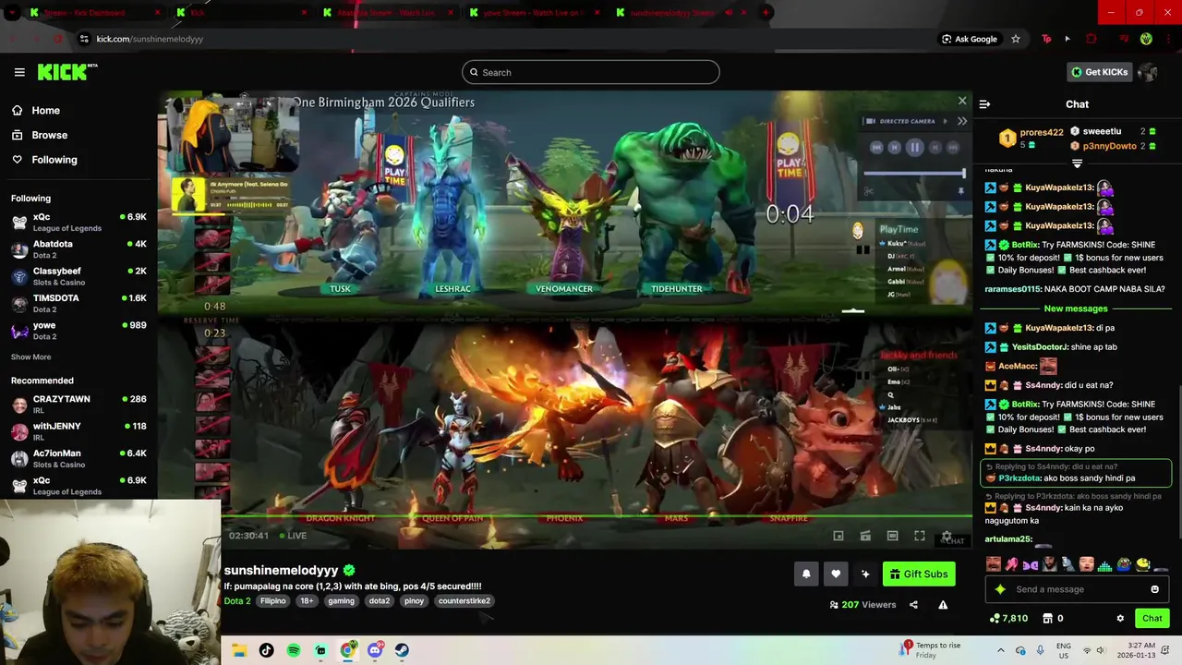Open Classybeef channel in sidebar
Screen dimensions: 1182x665
78,276
